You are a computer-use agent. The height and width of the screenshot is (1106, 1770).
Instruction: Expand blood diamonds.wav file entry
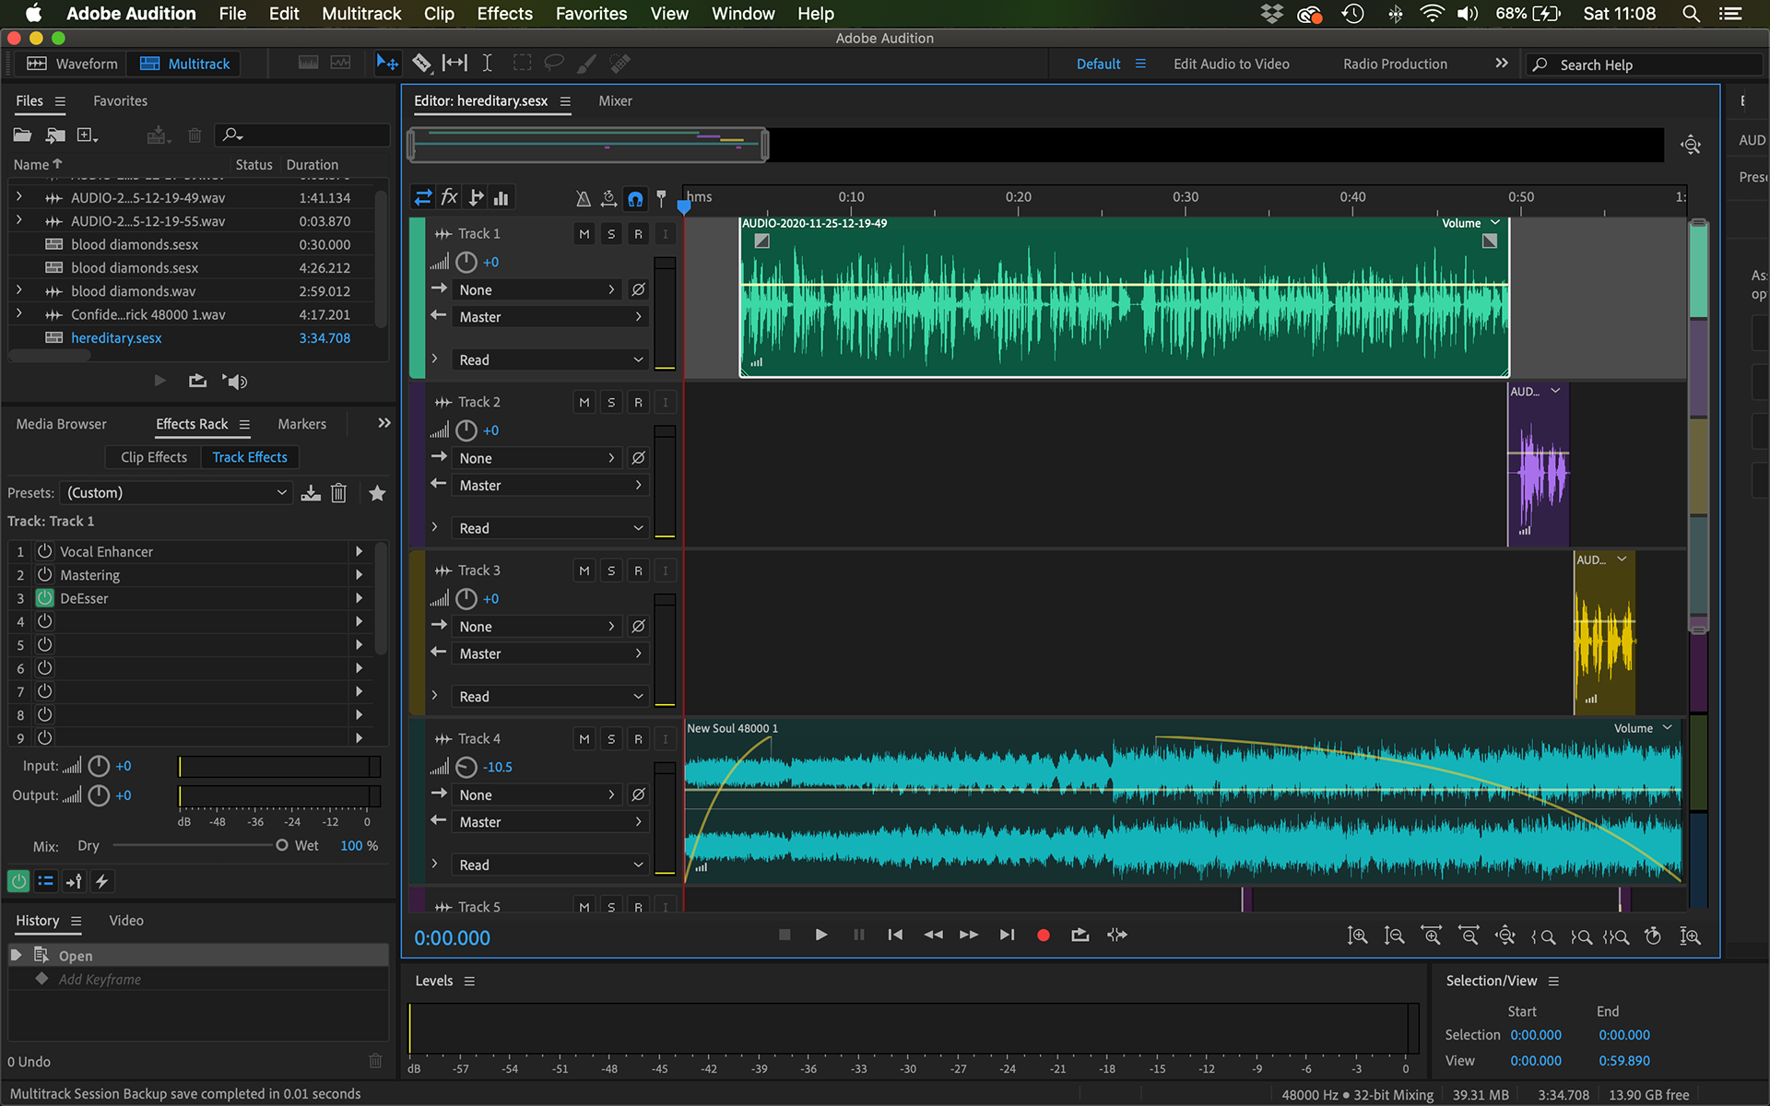pos(18,290)
